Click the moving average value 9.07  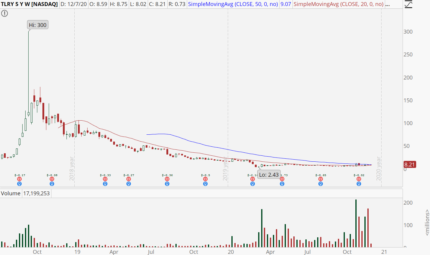point(286,4)
